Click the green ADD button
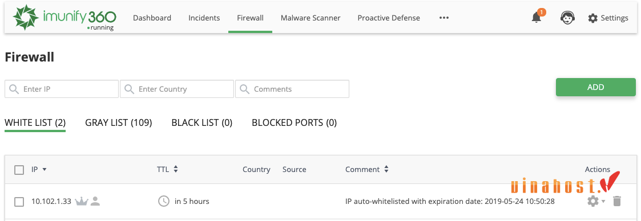Viewport: 641px width, 221px height. (x=596, y=87)
